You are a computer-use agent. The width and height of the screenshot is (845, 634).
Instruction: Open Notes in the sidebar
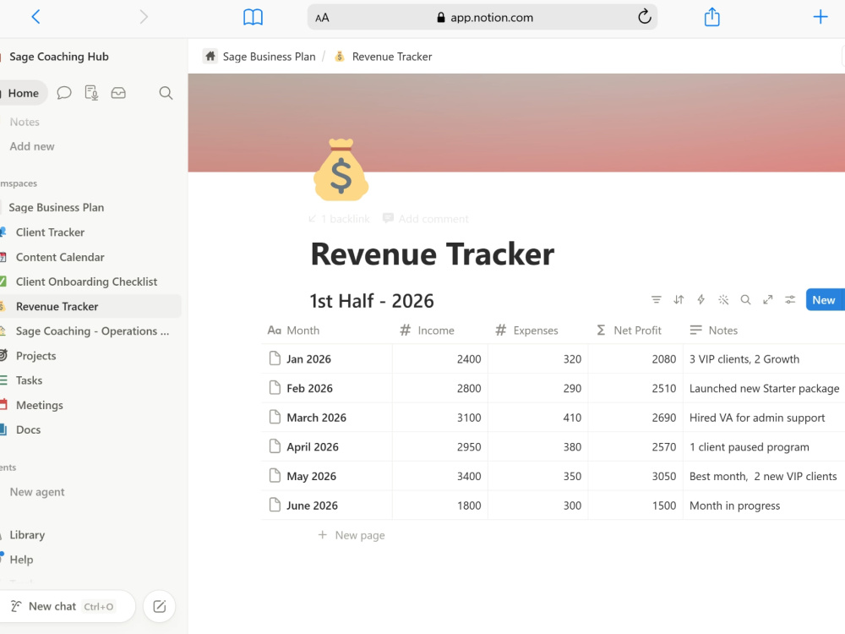[x=25, y=122]
